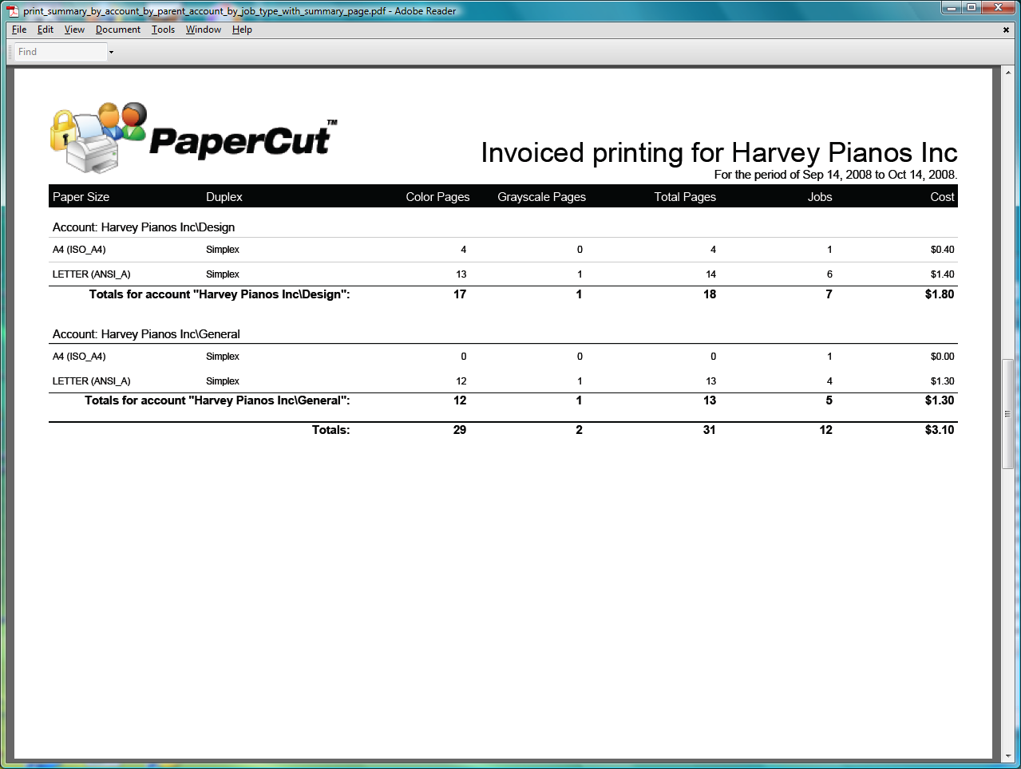The height and width of the screenshot is (769, 1021).
Task: Click the $1.30 LETTER row cost in General
Action: pos(942,381)
